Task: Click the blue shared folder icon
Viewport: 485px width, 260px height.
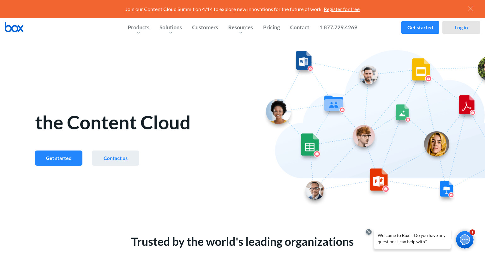Action: click(x=334, y=103)
